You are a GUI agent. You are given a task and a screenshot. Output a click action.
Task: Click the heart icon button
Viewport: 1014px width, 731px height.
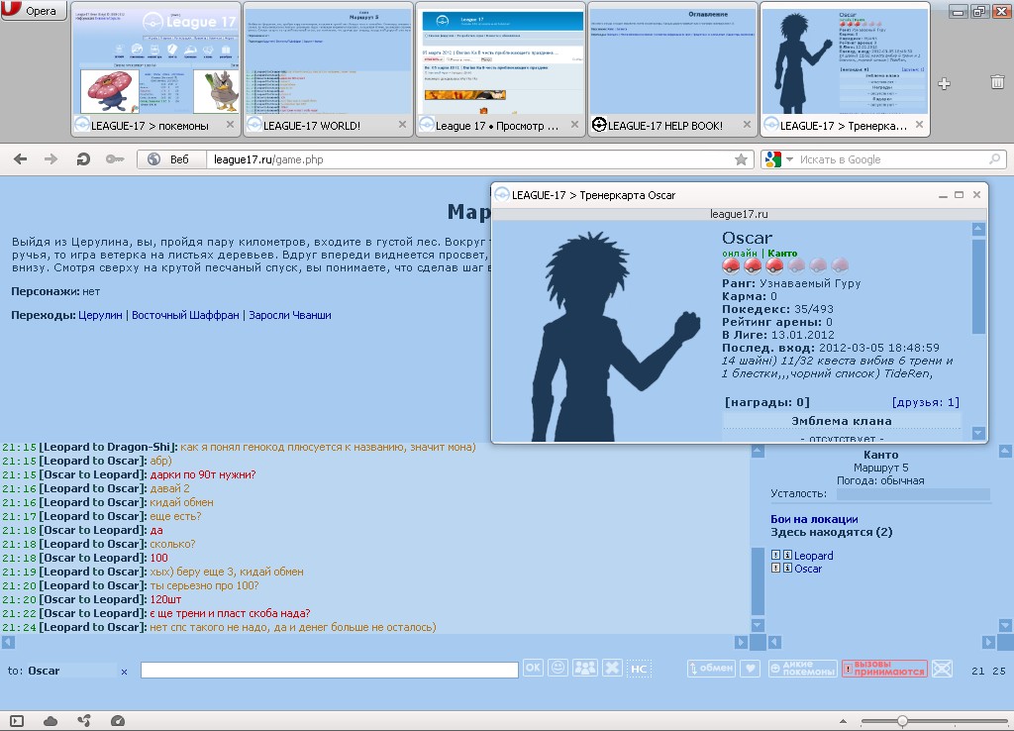click(751, 669)
